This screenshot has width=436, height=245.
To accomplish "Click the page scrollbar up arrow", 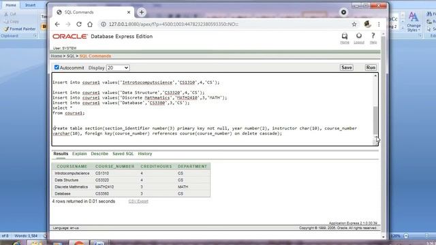I will (x=384, y=34).
